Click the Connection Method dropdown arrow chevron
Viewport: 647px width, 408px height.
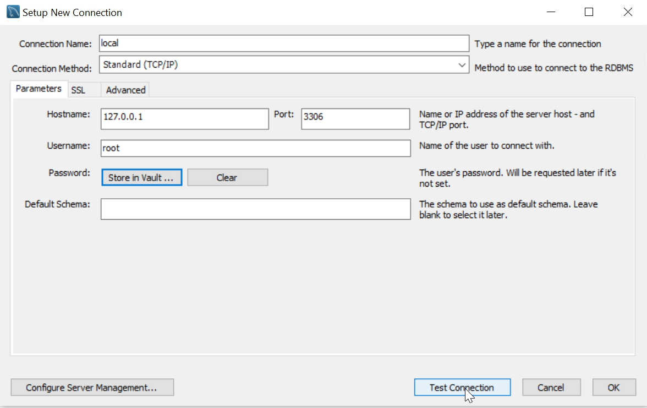462,64
